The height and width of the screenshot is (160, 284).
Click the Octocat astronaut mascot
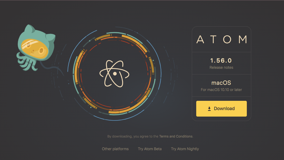[x=36, y=48]
